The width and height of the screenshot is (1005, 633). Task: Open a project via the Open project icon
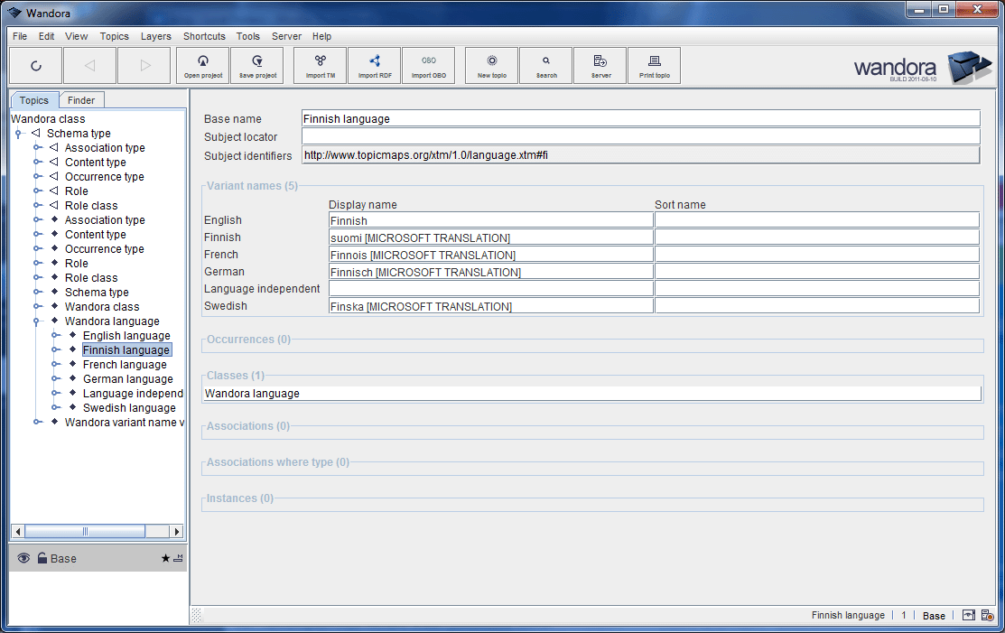[x=202, y=65]
